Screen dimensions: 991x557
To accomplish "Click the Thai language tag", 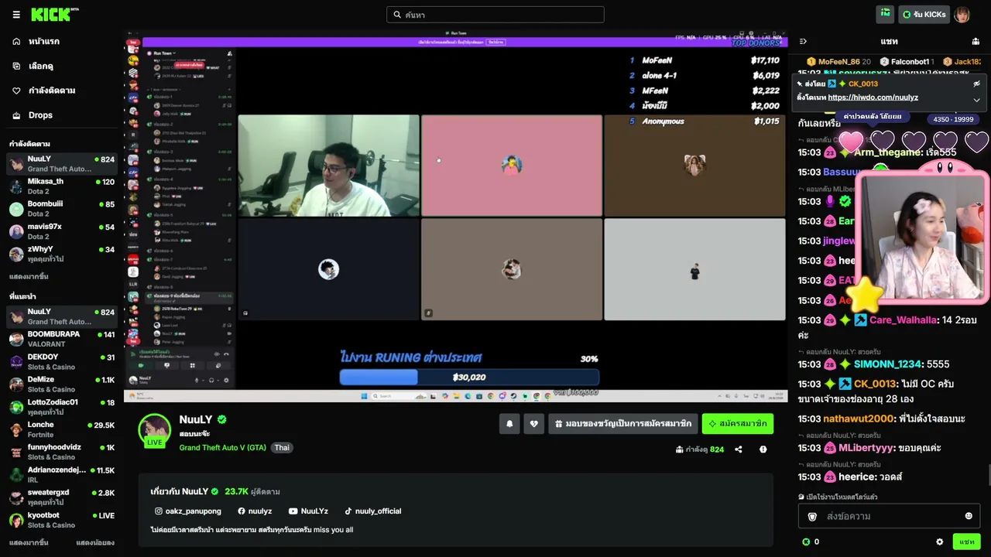I will click(x=282, y=448).
